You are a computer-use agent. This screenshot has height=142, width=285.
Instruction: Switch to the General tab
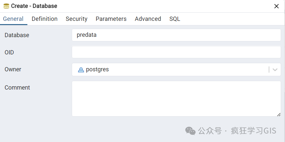pyautogui.click(x=13, y=19)
